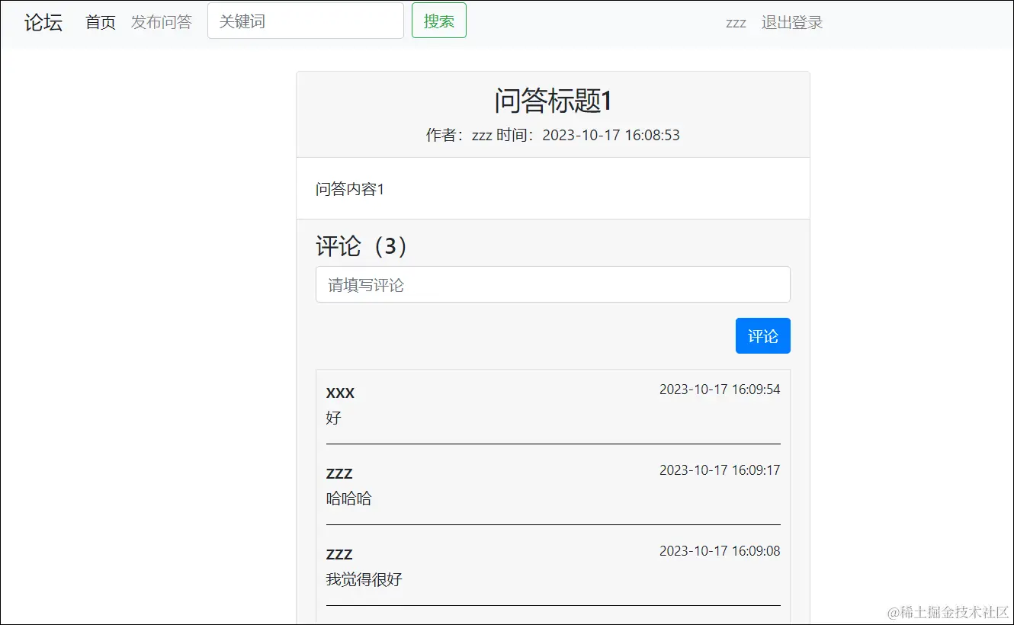Click the question body text 问答内容1
This screenshot has width=1014, height=625.
coord(350,188)
